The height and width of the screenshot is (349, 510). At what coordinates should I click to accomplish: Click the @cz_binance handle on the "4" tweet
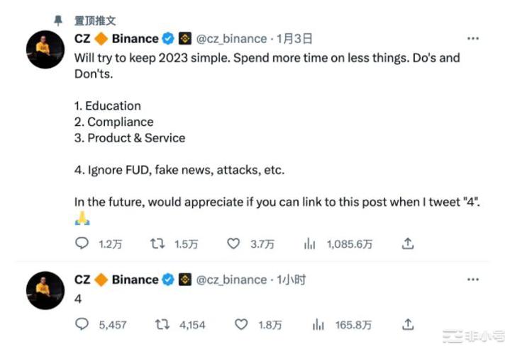click(231, 280)
